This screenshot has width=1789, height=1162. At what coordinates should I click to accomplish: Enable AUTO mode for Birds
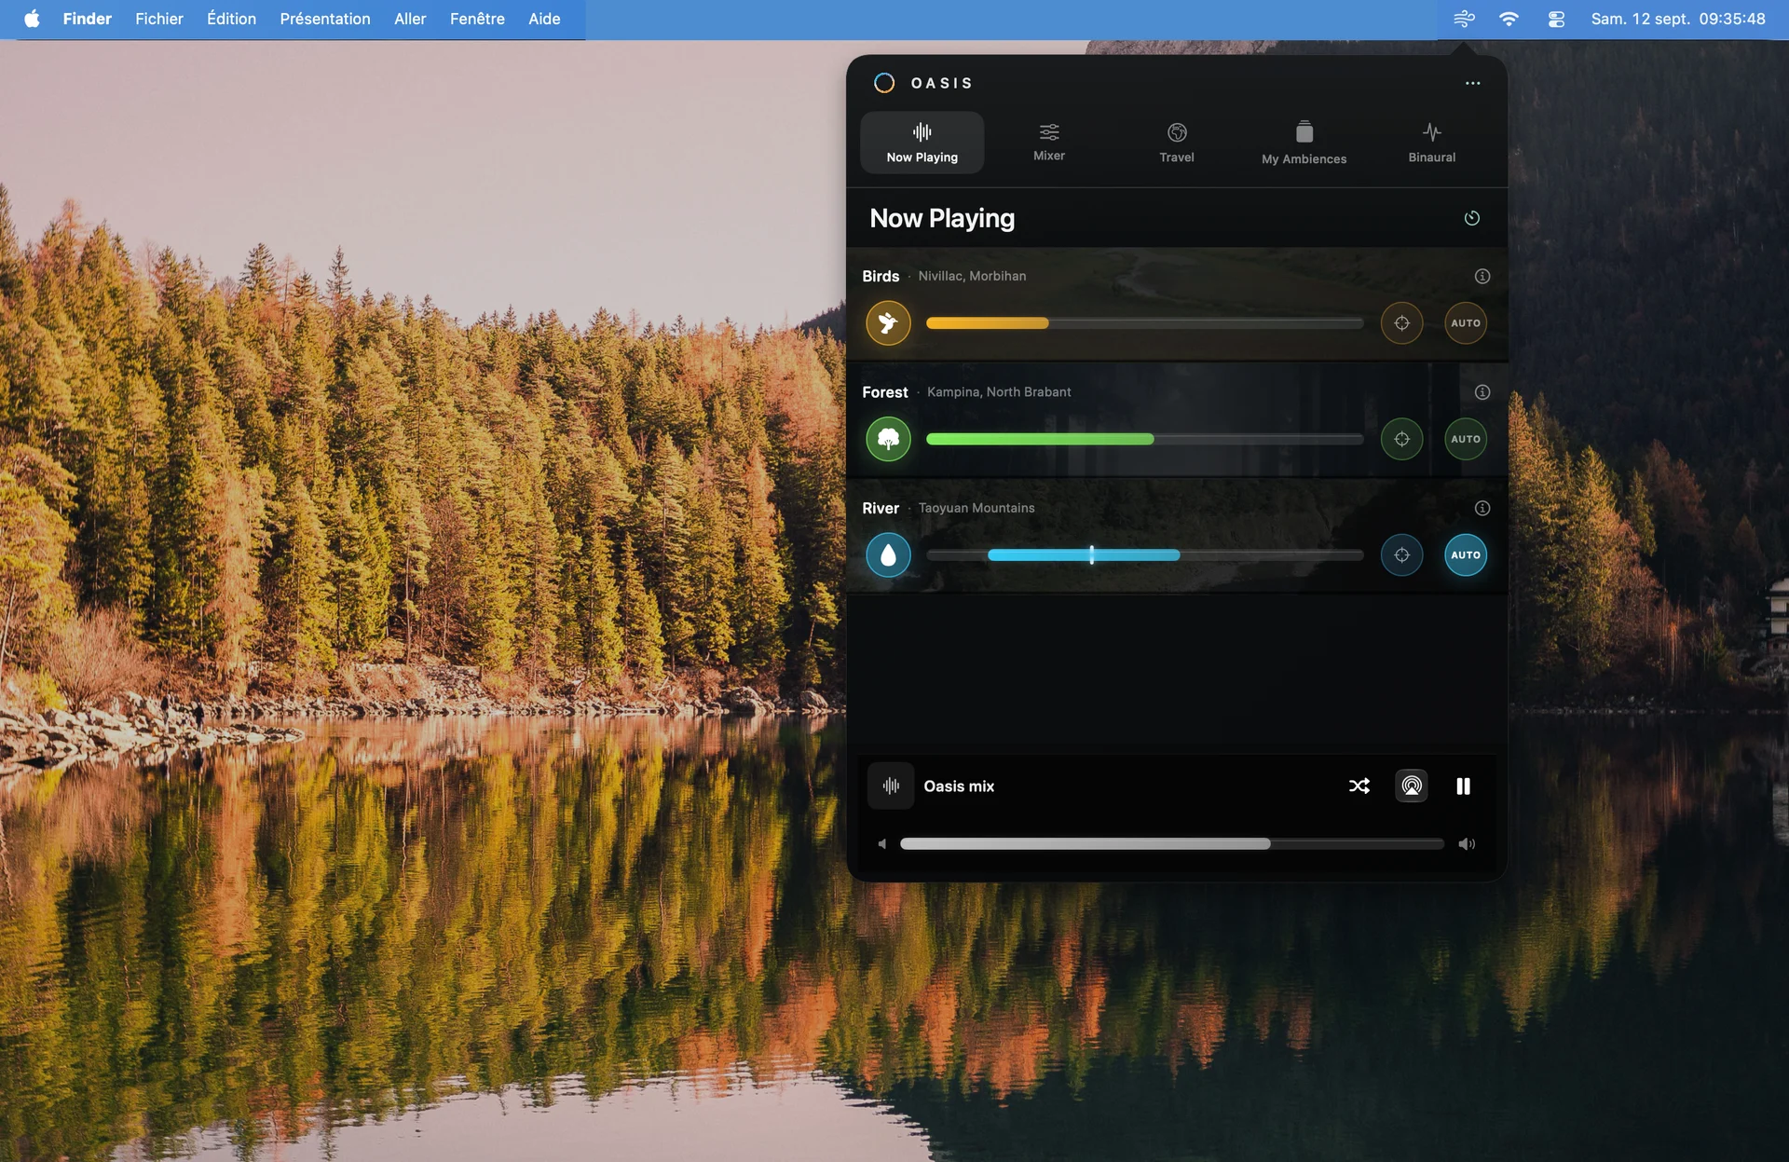1466,323
